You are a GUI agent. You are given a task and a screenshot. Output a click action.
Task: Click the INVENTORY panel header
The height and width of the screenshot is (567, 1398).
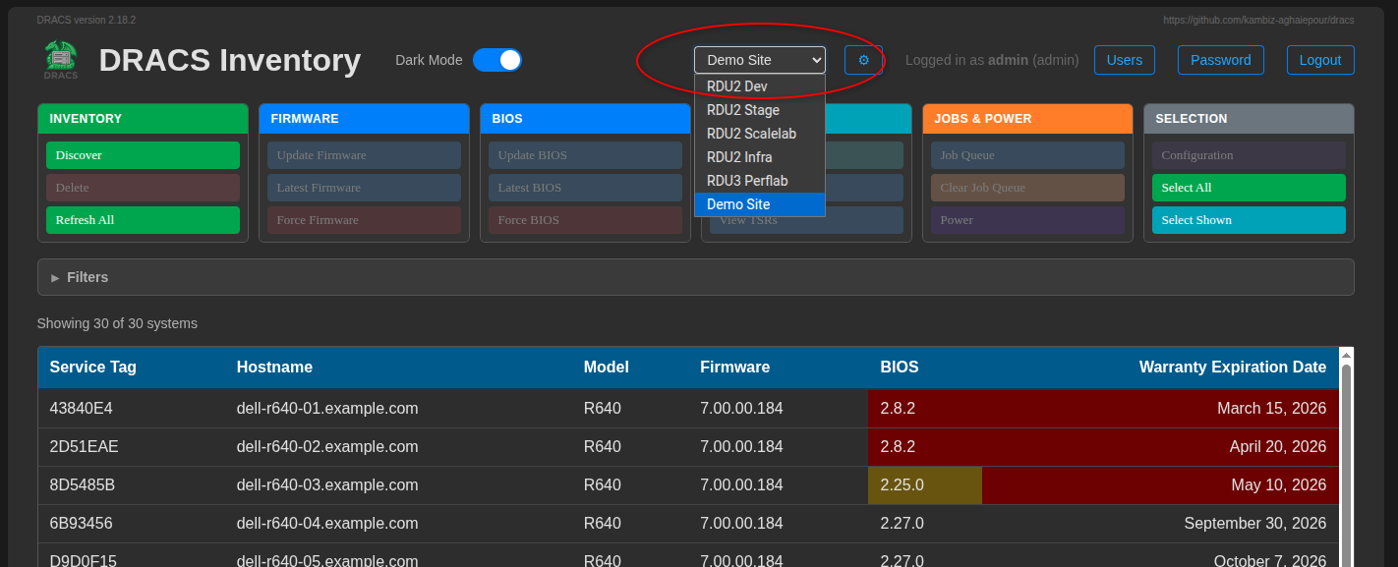pos(143,119)
